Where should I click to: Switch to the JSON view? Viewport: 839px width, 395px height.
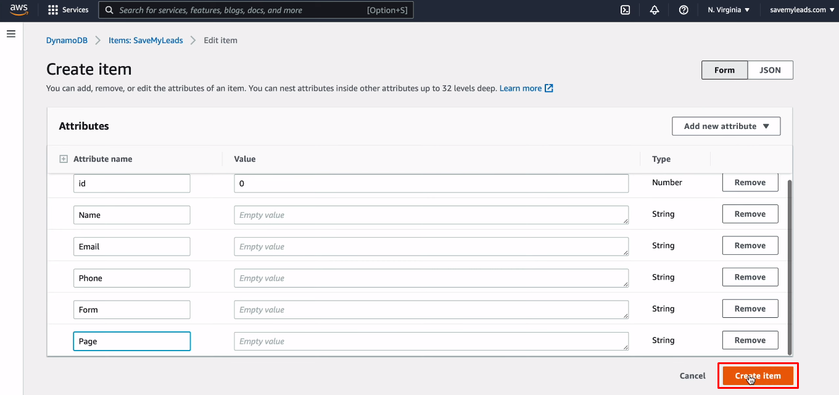click(x=770, y=70)
